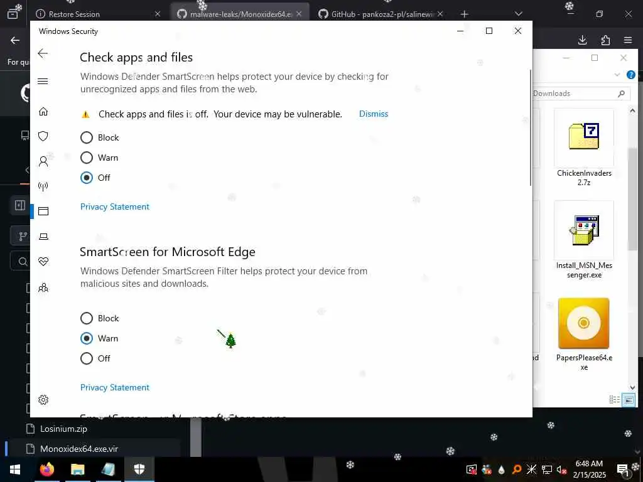Close the GitHub pankoza2-pl tab
Screen dimensions: 643x482
click(440, 14)
